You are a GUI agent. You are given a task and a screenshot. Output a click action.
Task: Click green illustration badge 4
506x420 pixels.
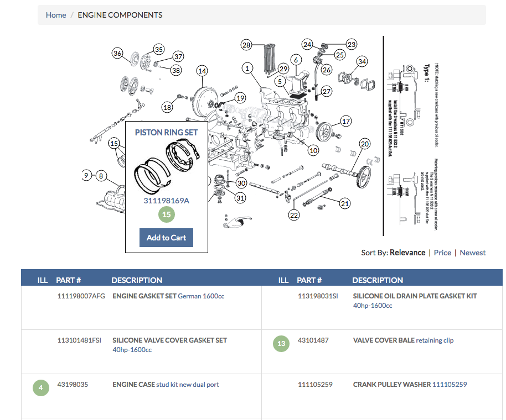tap(41, 388)
